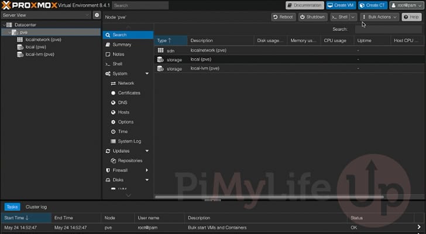
Task: Click the Hosts globe icon
Action: point(114,112)
